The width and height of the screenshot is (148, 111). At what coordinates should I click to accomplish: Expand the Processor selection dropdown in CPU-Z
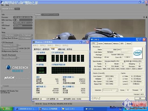tap(117, 90)
